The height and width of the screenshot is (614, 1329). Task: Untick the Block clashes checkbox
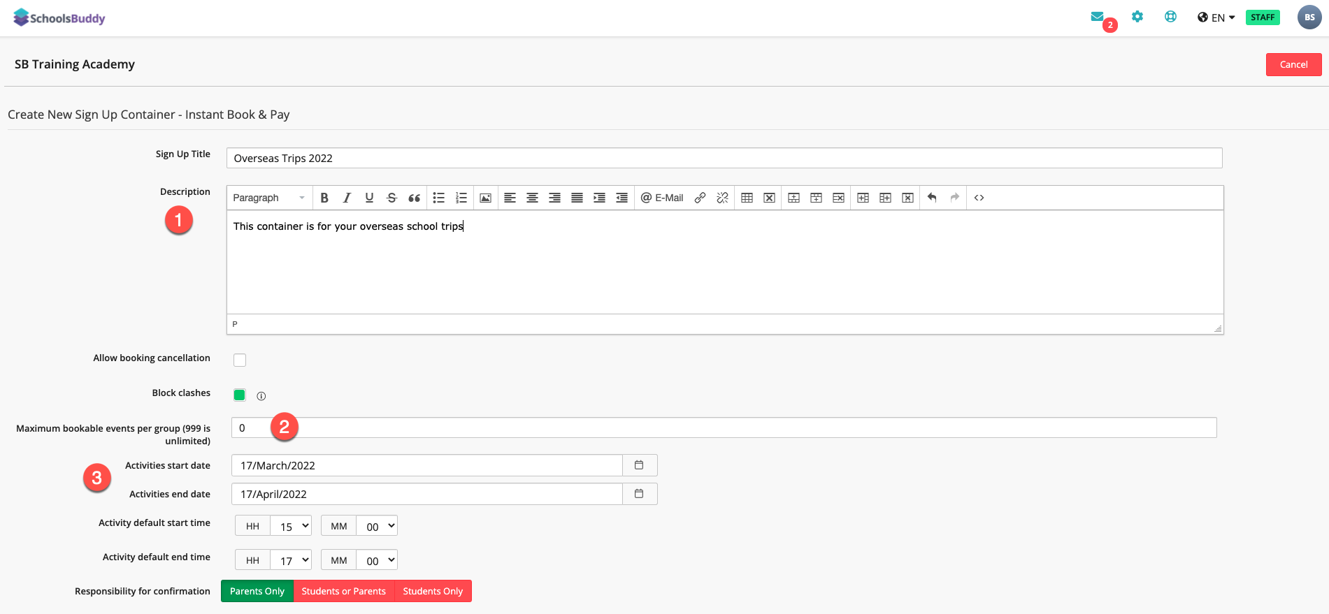coord(240,395)
